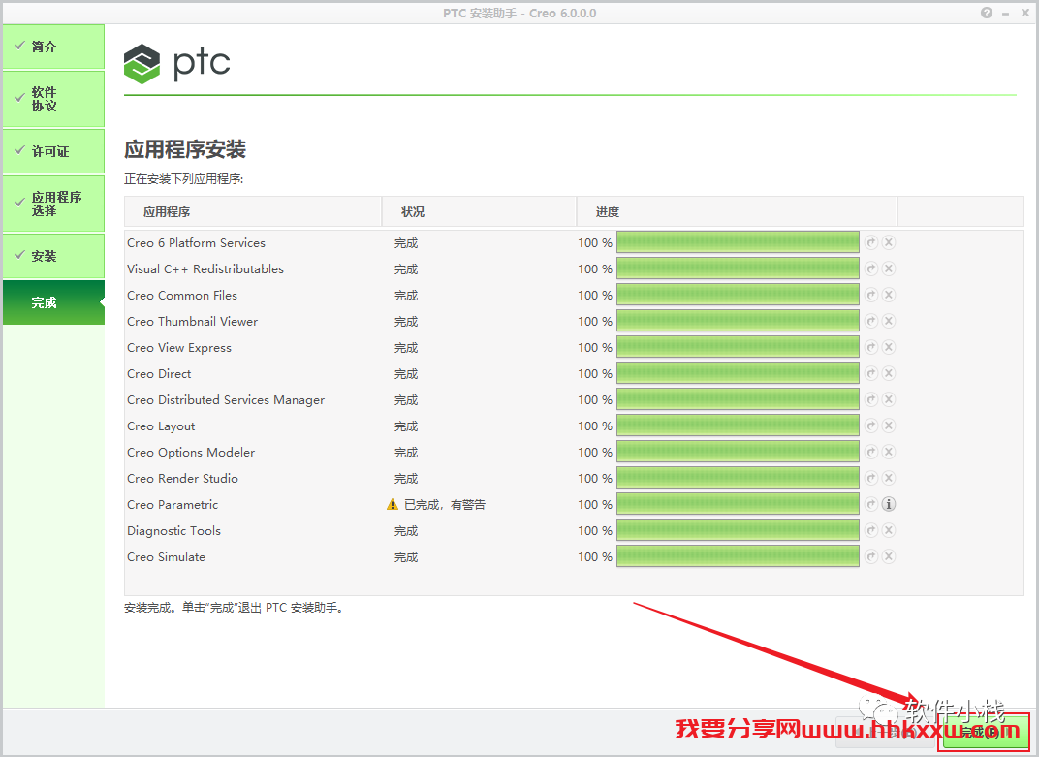This screenshot has width=1039, height=757.
Task: Click cancel X icon for Creo Direct
Action: pos(889,373)
